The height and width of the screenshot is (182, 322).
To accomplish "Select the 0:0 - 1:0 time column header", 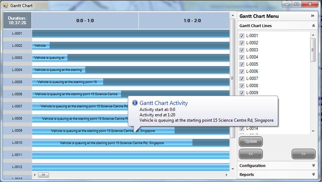I will 85,21.
